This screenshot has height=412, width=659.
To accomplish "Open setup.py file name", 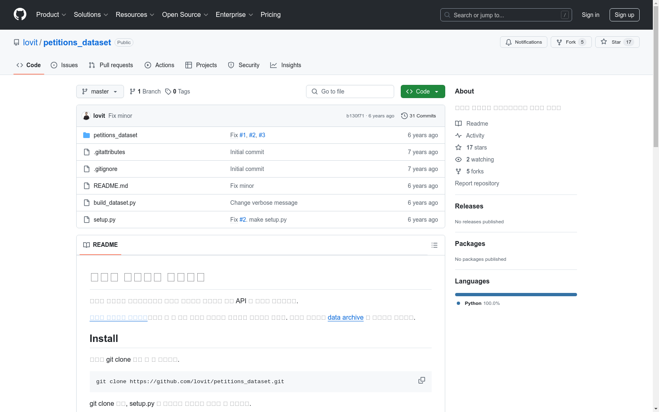I will pos(105,220).
